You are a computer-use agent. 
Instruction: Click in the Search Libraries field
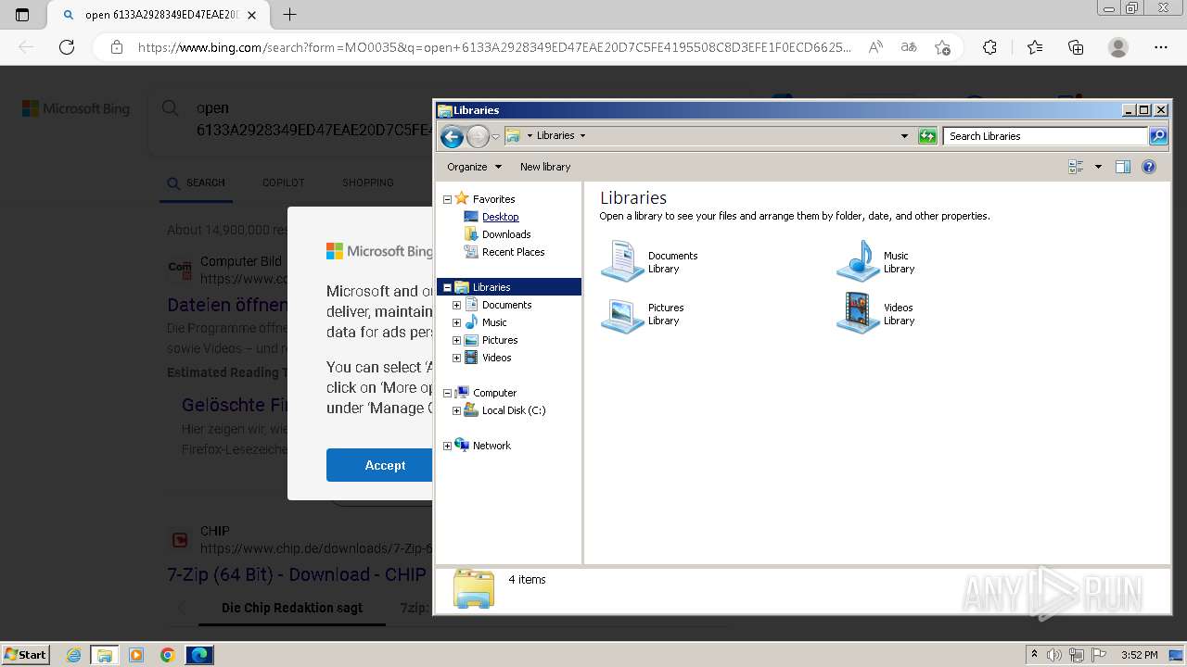pyautogui.click(x=1045, y=136)
